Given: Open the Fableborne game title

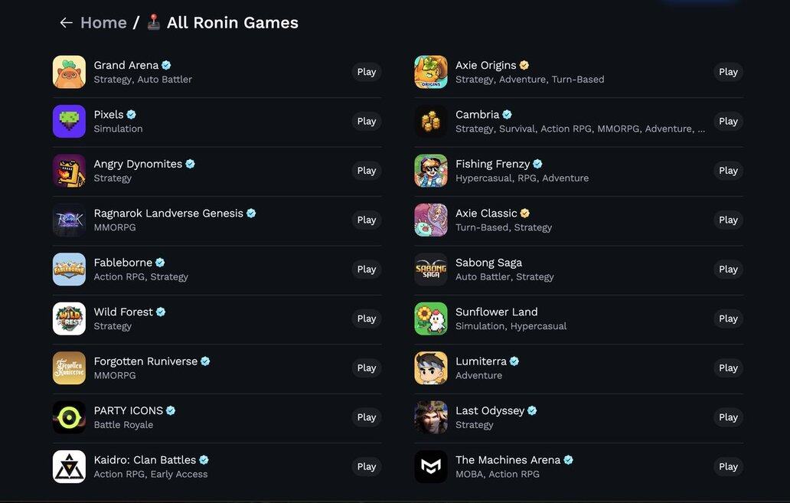Looking at the screenshot, I should 122,263.
